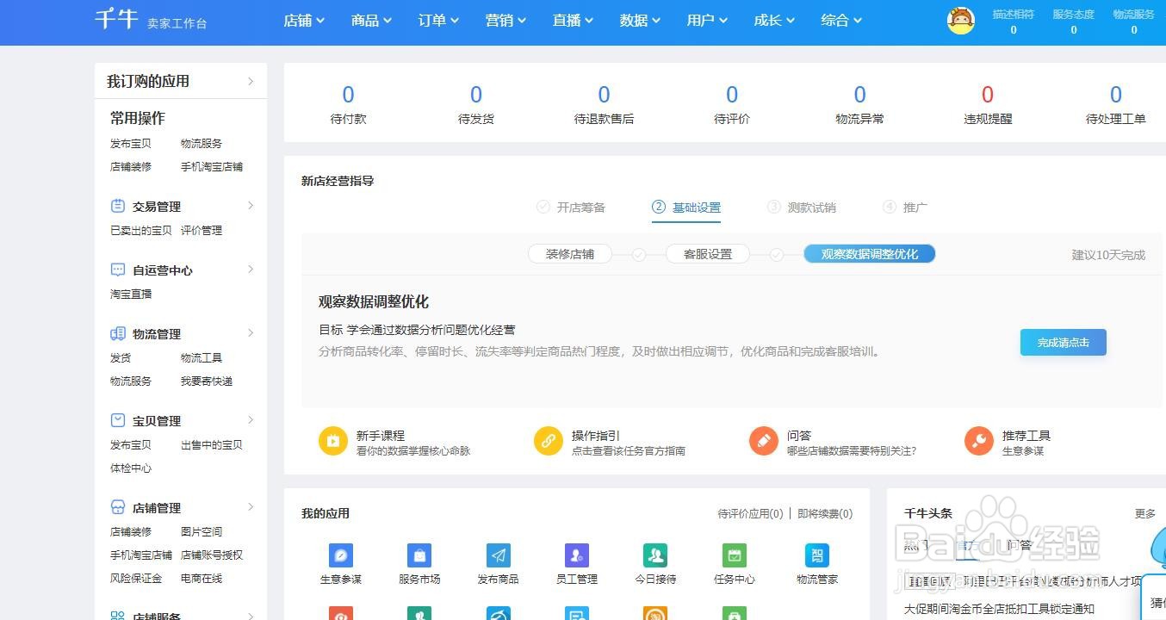
Task: Open the 直播 dropdown menu
Action: pos(573,20)
